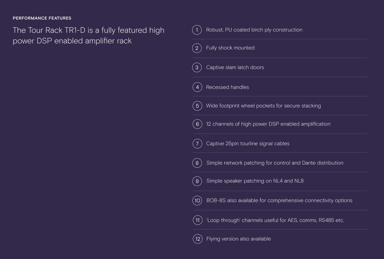Select 'Robust, PU coated birch ply construction' text
Viewport: 384px width, 259px height.
click(x=254, y=30)
